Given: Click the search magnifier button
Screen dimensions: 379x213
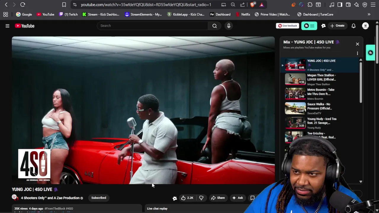Looking at the screenshot, I should coord(214,26).
